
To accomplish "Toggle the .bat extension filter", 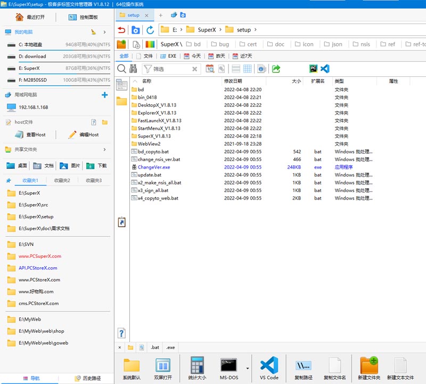I will (x=154, y=347).
